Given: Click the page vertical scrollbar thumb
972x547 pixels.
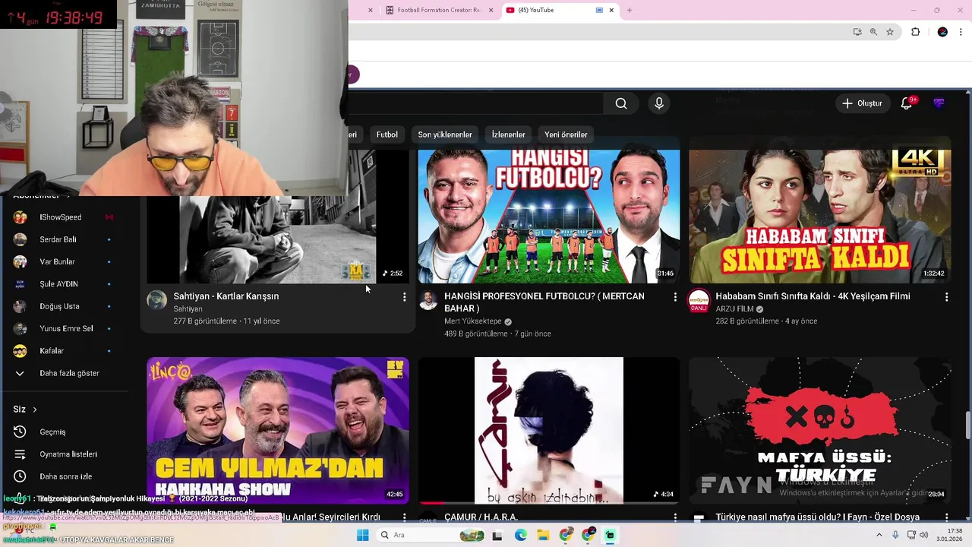Looking at the screenshot, I should (967, 425).
